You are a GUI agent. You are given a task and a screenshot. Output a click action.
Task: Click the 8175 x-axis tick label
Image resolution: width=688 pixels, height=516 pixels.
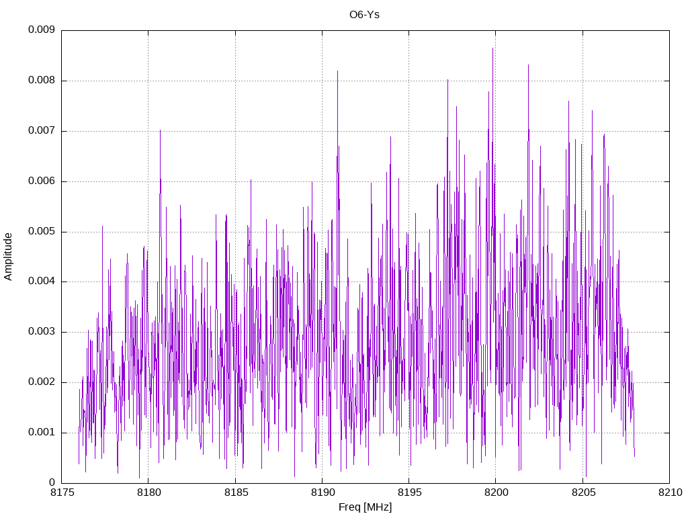pos(61,492)
